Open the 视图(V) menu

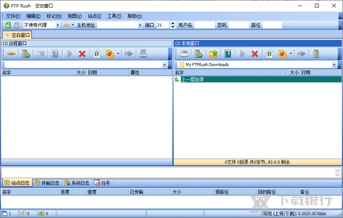[x=74, y=16]
